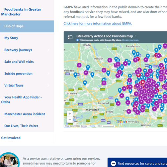The height and width of the screenshot is (167, 167).
Task: Click the arrow icon on Find resources button
Action: [x=113, y=163]
